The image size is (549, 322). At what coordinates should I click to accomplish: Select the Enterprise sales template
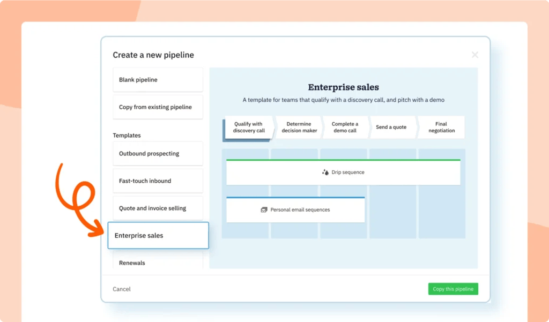click(x=158, y=235)
